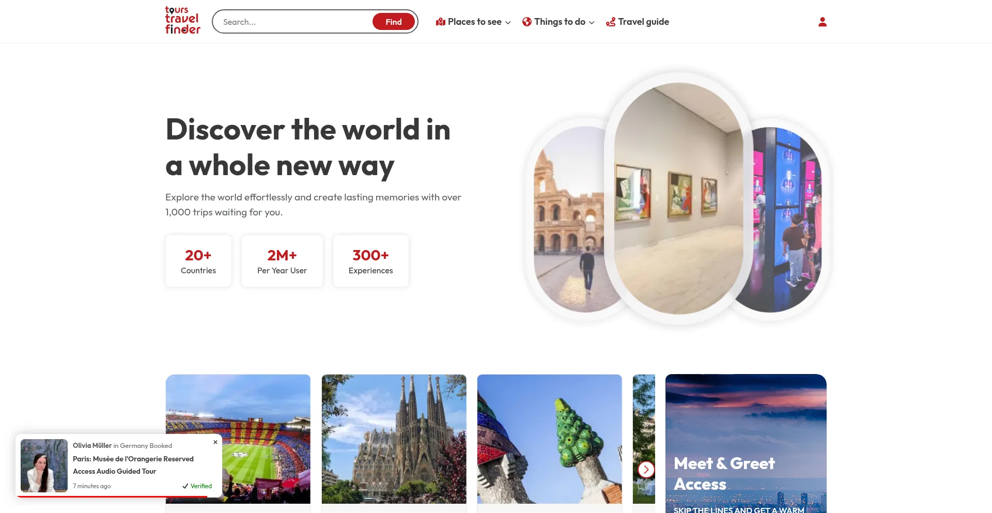Open the Things to do menu
992x513 pixels.
[x=559, y=22]
